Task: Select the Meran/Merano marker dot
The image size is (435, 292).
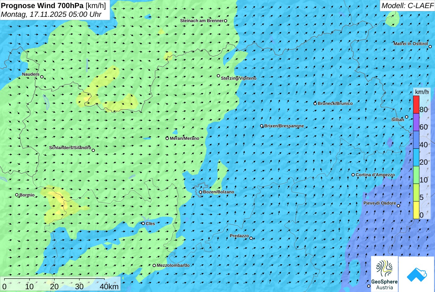Action: coord(167,138)
